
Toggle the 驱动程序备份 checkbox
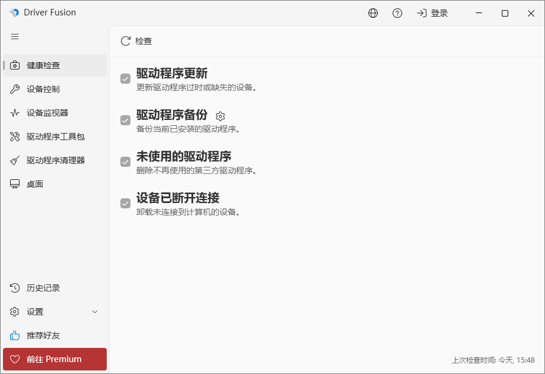(x=126, y=121)
